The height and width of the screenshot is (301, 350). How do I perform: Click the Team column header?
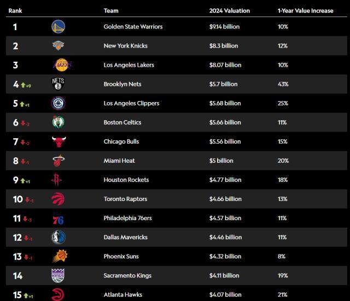111,10
